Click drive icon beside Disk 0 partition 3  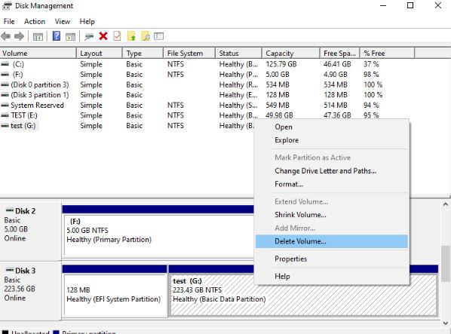5,84
